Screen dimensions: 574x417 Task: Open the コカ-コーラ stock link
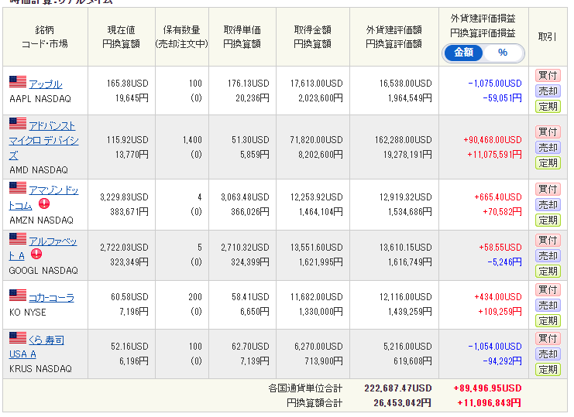click(51, 297)
